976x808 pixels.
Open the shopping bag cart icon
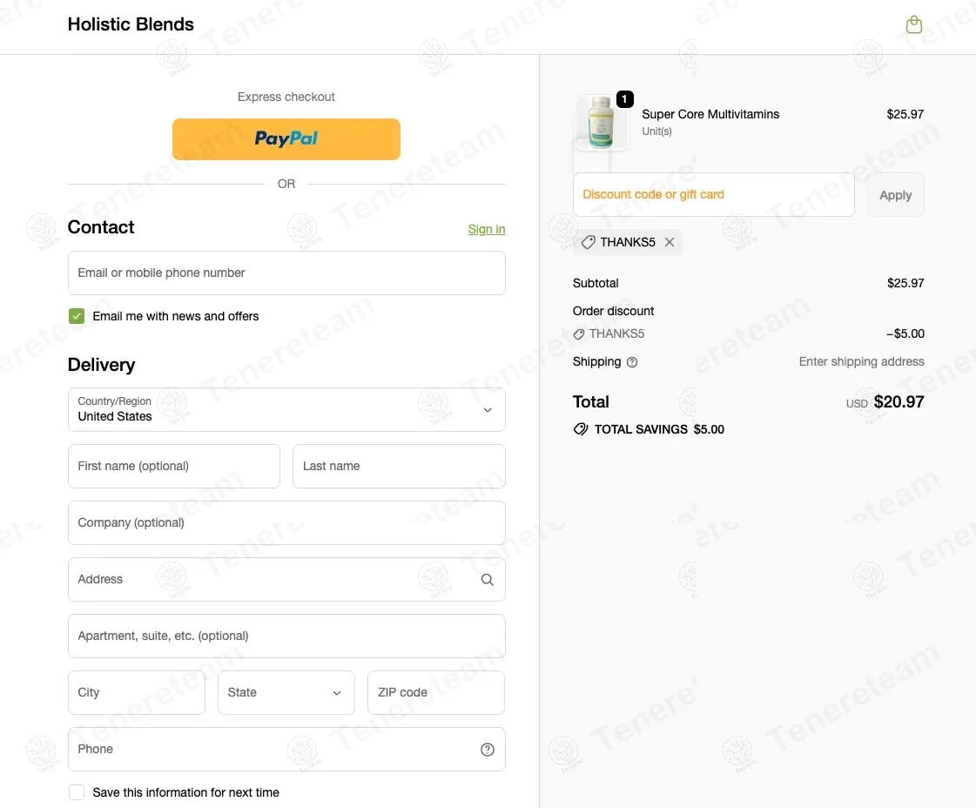click(x=913, y=24)
